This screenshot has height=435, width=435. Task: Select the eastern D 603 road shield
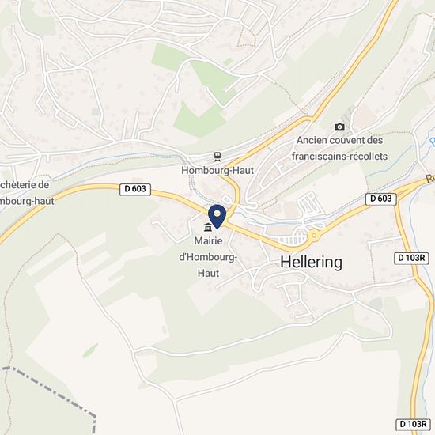pos(381,199)
